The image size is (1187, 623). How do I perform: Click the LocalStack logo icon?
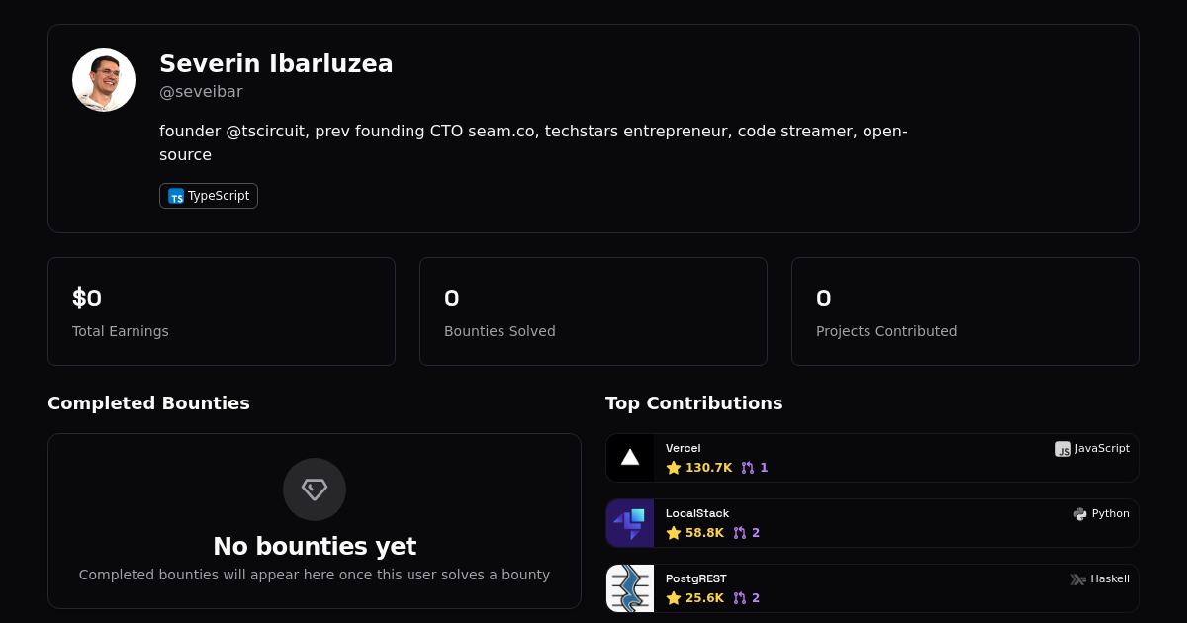point(630,523)
